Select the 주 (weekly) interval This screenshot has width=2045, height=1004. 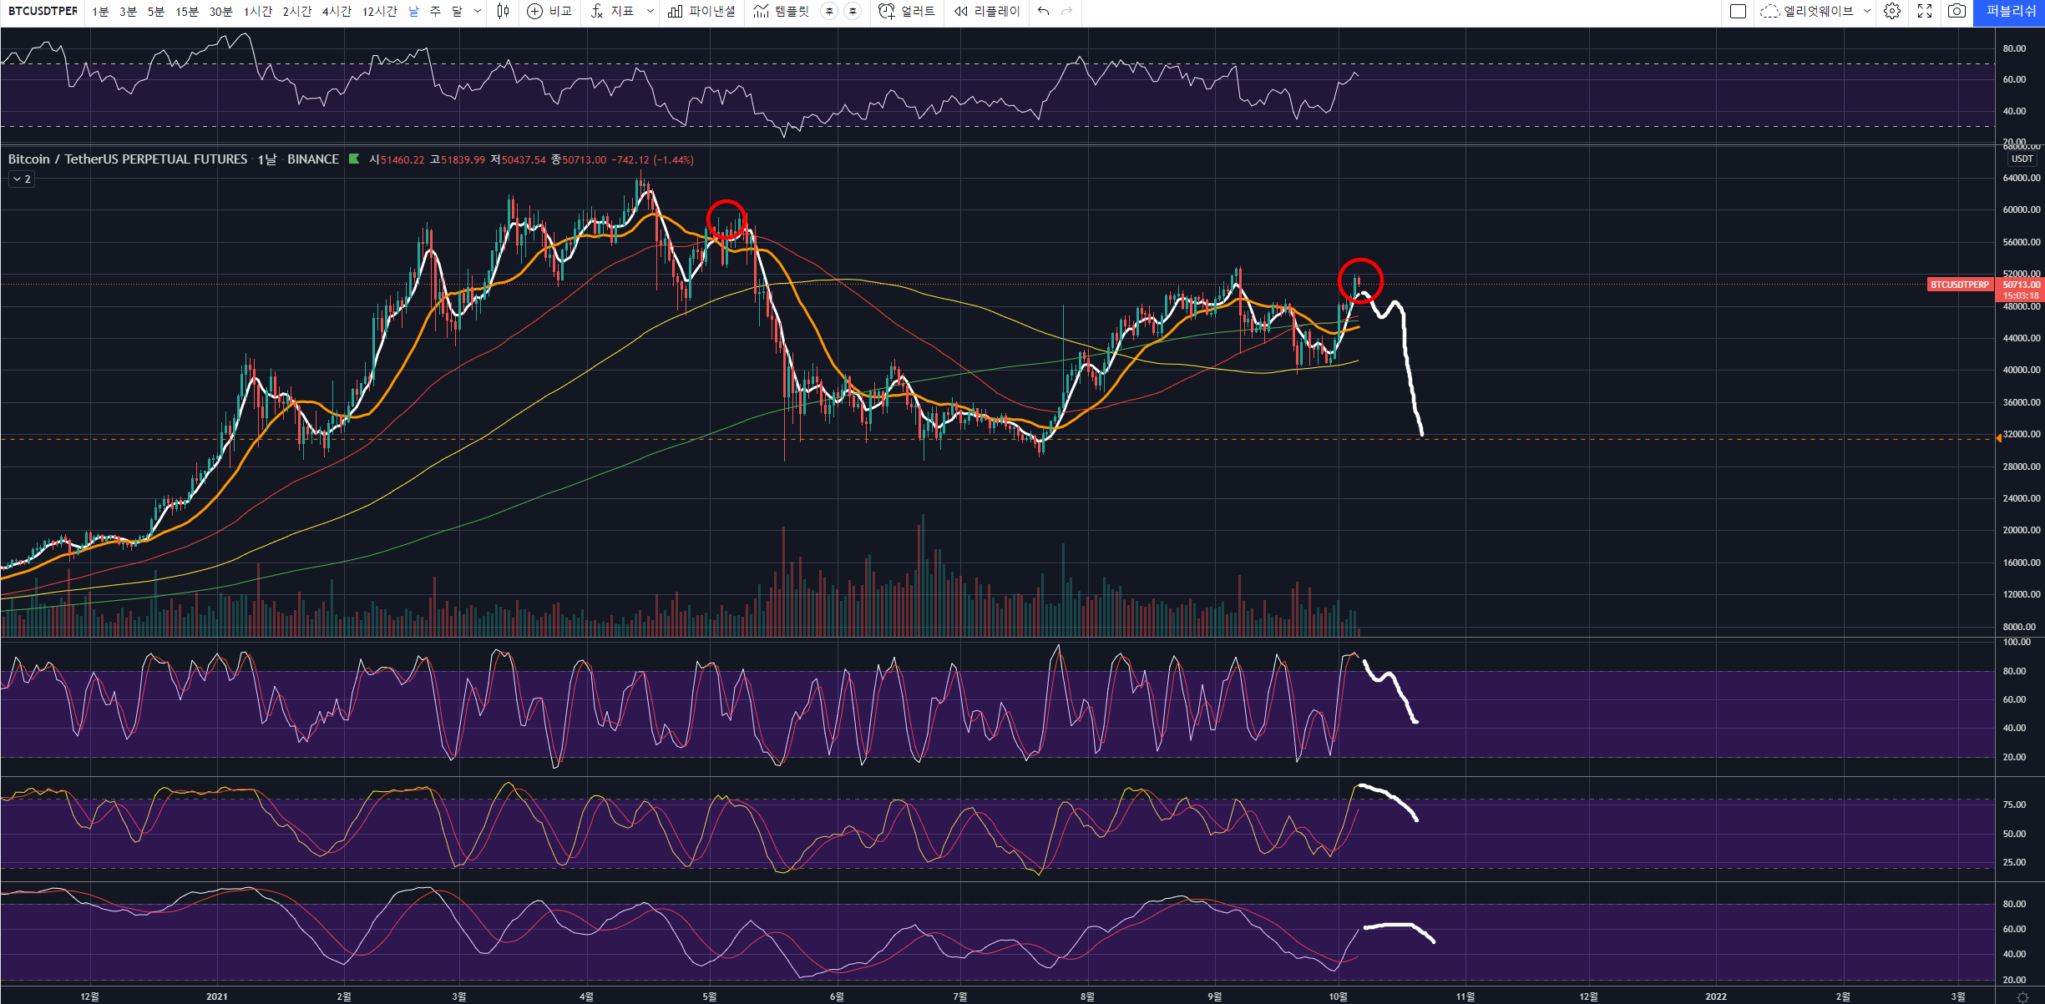click(435, 11)
